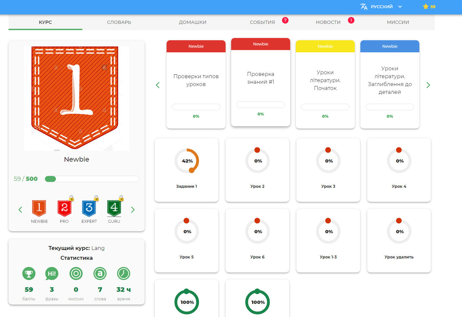Open the Урок удалить lesson tile

coord(399,241)
